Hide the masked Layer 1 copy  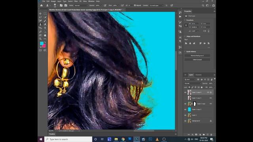click(185, 104)
